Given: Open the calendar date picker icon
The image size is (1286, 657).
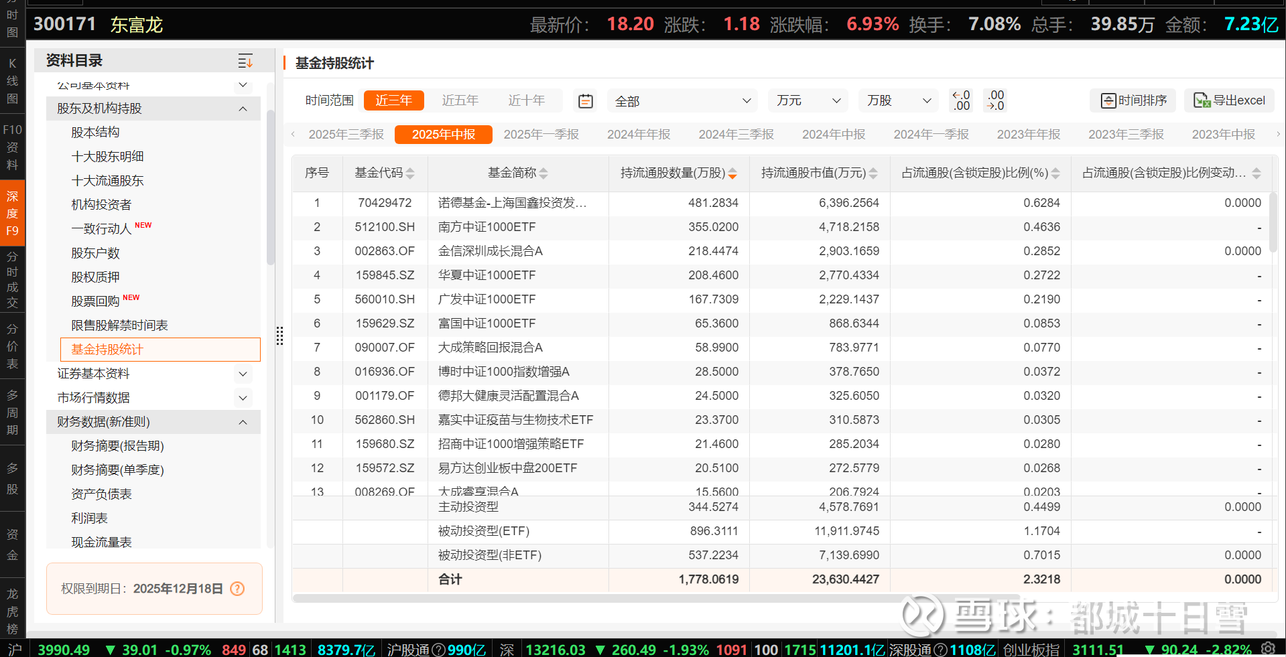Looking at the screenshot, I should coord(586,101).
